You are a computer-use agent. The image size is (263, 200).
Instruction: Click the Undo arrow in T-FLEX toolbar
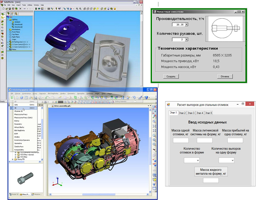[47, 98]
